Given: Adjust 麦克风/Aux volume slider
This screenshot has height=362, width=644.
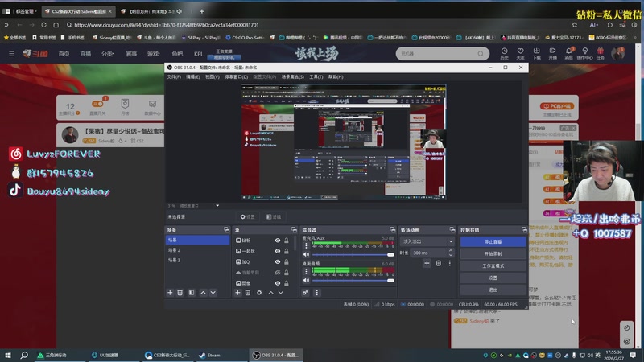Looking at the screenshot, I should (x=353, y=254).
